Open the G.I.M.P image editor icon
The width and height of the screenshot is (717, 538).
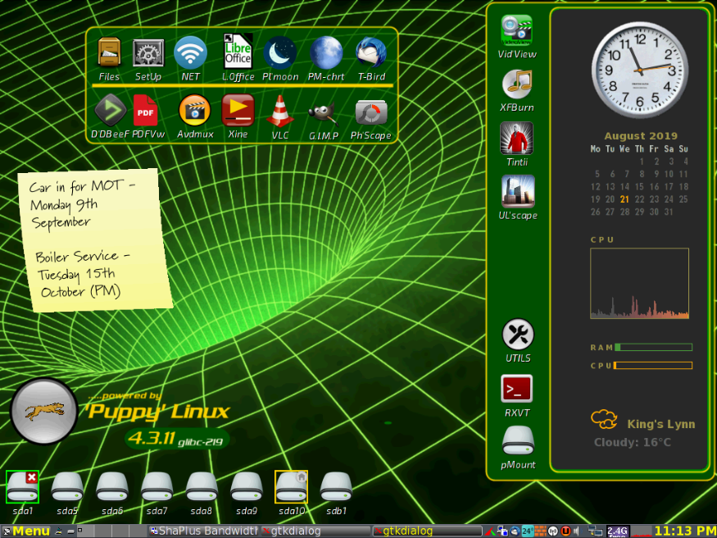pyautogui.click(x=324, y=114)
